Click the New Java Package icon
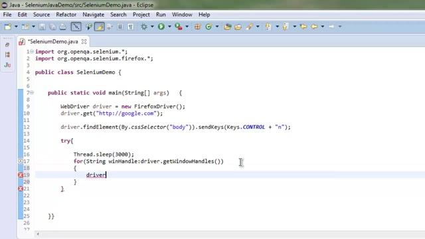 point(198,27)
